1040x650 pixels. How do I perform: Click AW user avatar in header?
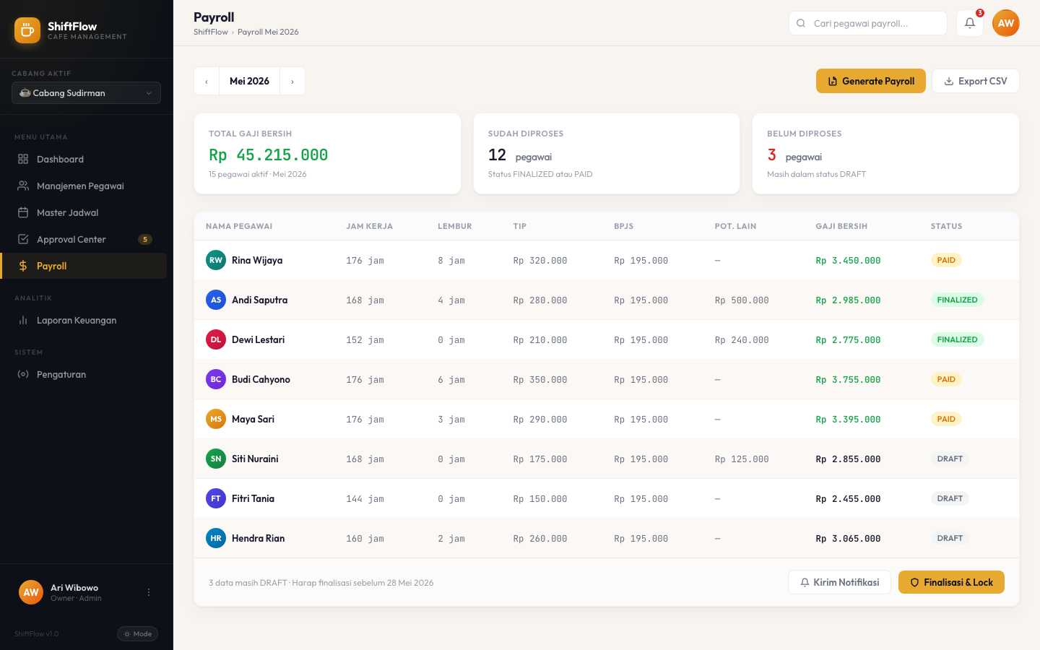click(x=1005, y=23)
